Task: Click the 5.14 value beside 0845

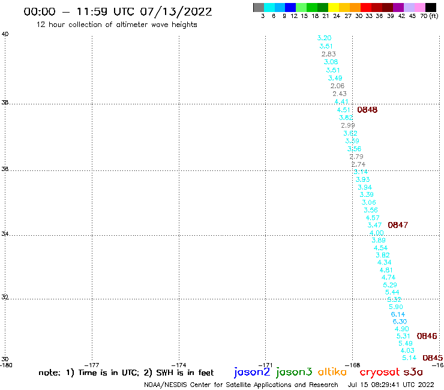Action: pyautogui.click(x=409, y=358)
